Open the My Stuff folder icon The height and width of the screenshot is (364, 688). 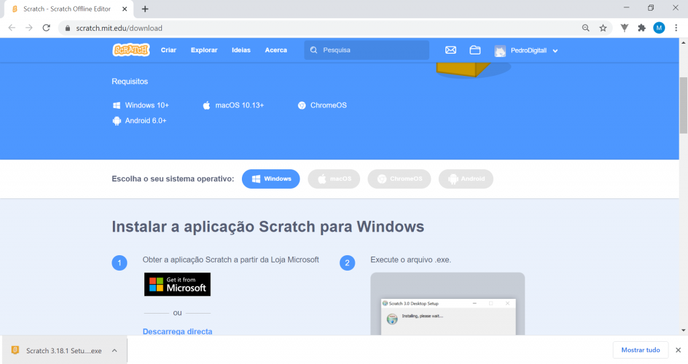point(475,50)
